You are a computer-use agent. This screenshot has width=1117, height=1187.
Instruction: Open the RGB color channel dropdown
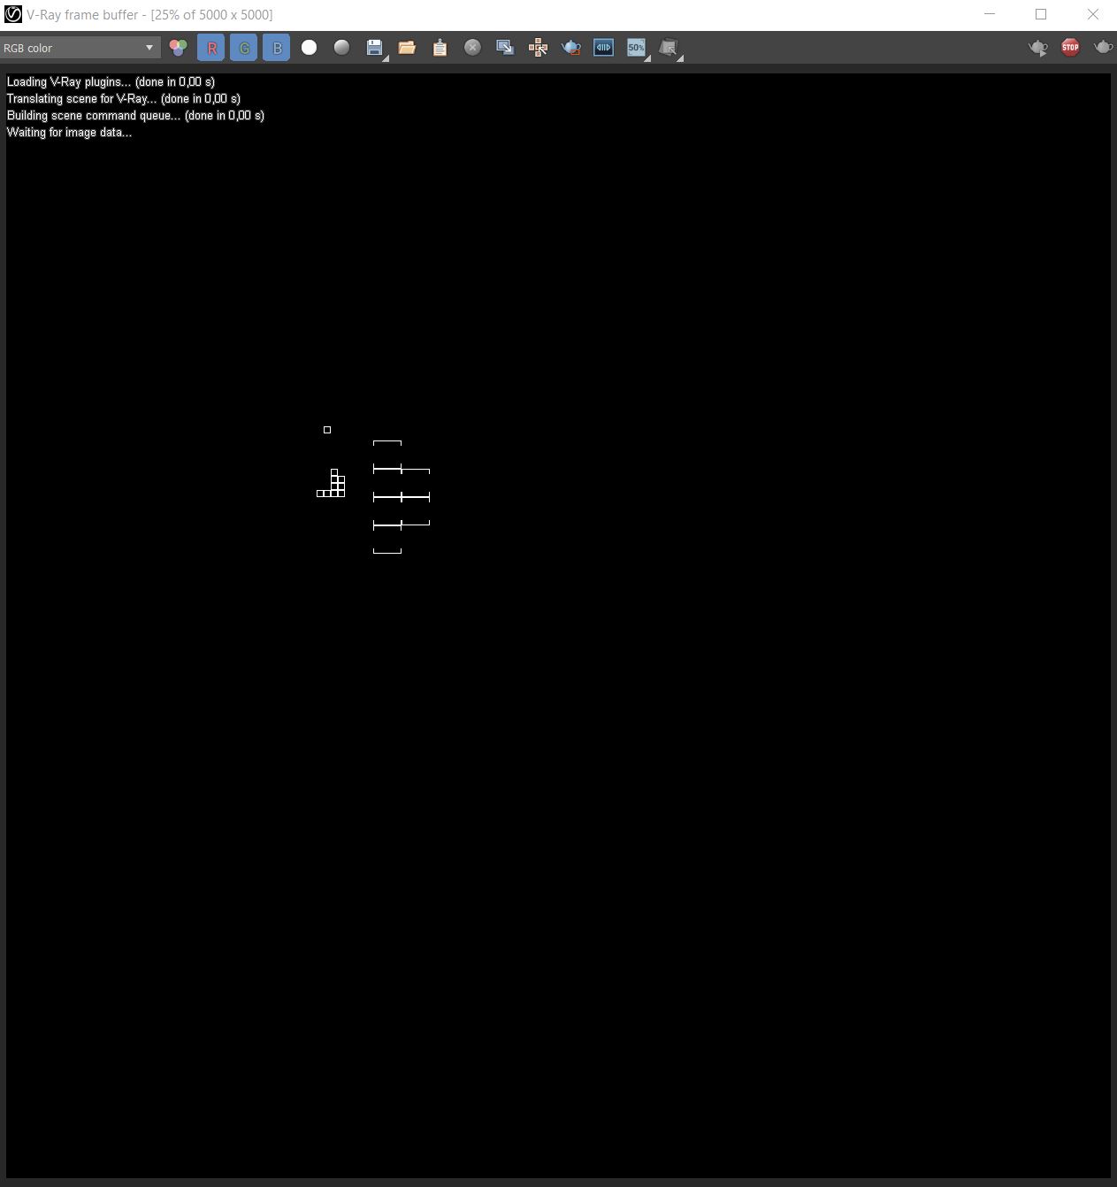pyautogui.click(x=80, y=48)
